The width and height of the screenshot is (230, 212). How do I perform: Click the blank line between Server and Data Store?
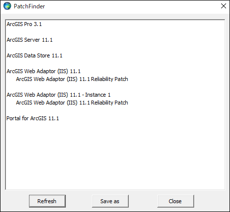tap(115, 48)
